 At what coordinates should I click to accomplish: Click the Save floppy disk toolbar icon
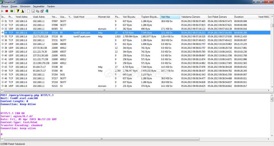33,11
